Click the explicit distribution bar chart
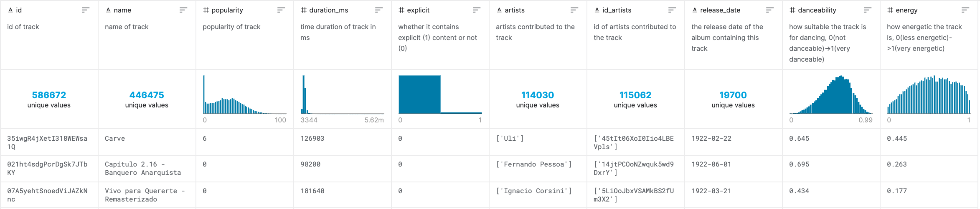This screenshot has width=980, height=209. tap(440, 95)
